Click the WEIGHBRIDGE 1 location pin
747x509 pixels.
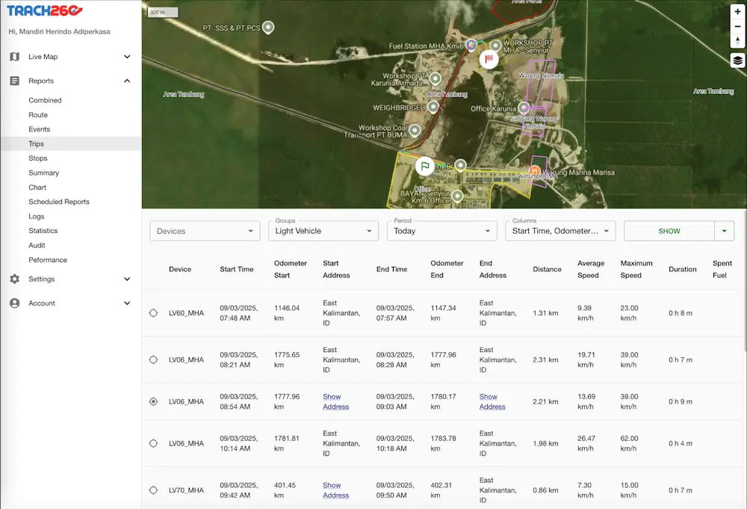tap(434, 107)
